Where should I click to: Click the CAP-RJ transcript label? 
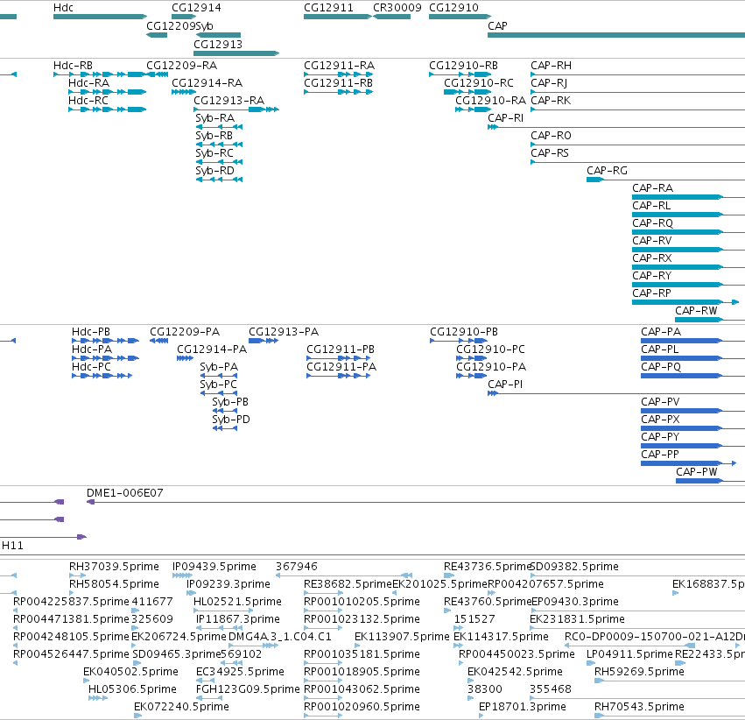point(549,82)
